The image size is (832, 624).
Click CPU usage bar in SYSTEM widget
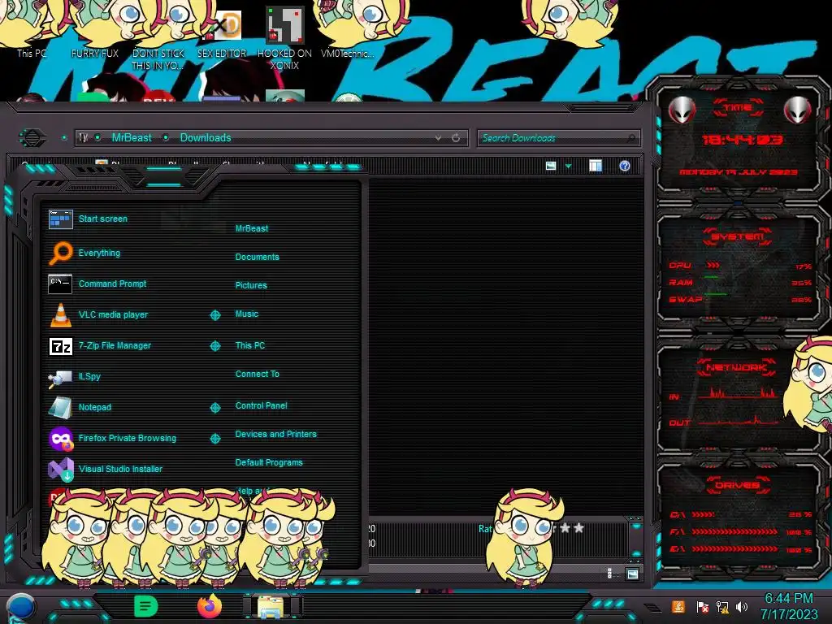[x=713, y=265]
